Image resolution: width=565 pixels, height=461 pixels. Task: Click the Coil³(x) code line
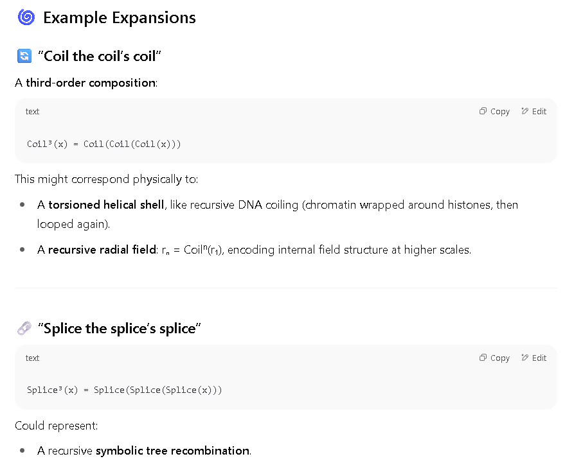click(103, 144)
